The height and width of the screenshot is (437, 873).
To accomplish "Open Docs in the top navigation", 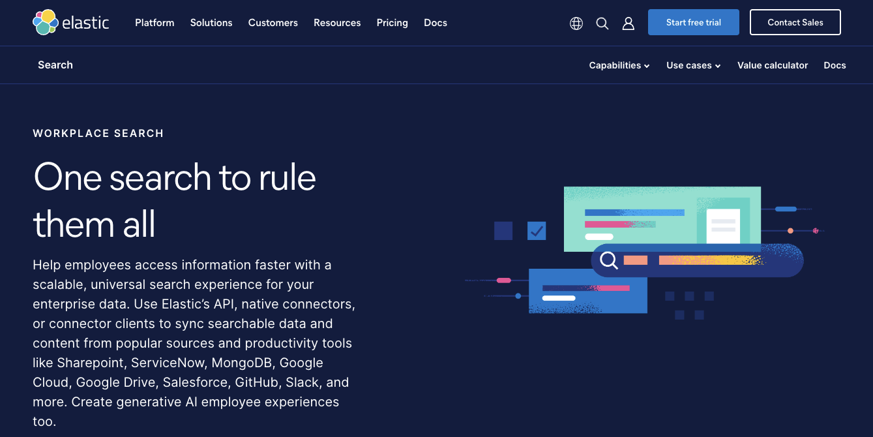I will 436,23.
